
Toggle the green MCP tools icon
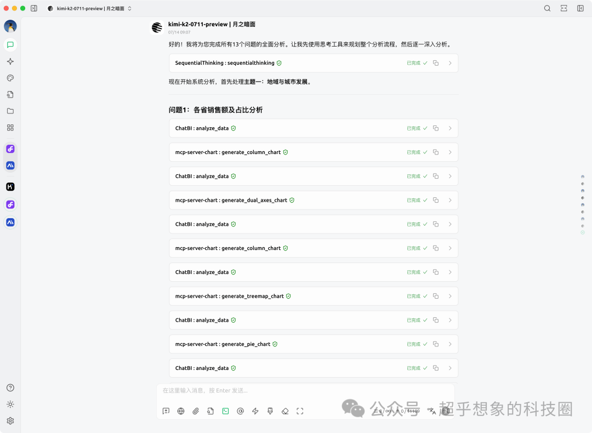(225, 411)
